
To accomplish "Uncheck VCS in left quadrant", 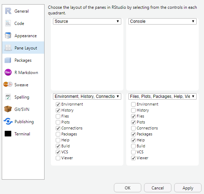I will [x=58, y=152].
